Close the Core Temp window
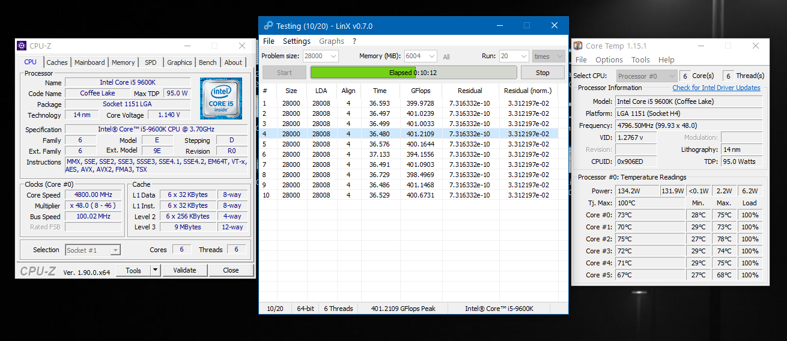Screen dimensions: 787x341 (x=755, y=46)
